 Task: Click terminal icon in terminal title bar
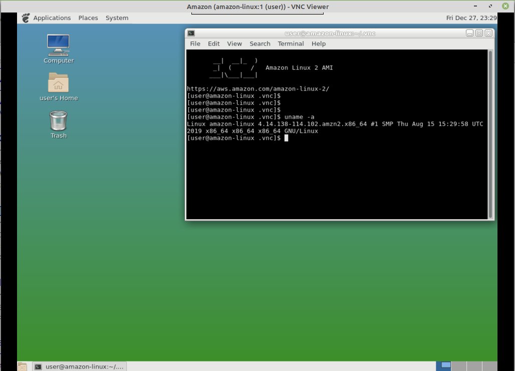point(191,33)
